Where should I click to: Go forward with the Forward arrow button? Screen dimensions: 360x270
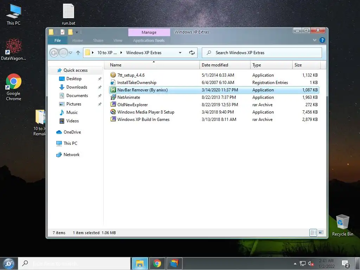[63, 53]
